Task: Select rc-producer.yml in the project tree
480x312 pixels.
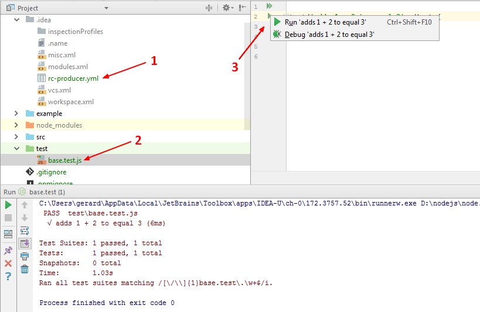Action: tap(73, 78)
